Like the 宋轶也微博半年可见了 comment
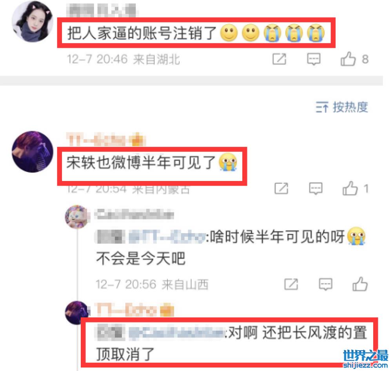The height and width of the screenshot is (371, 392). pyautogui.click(x=350, y=188)
